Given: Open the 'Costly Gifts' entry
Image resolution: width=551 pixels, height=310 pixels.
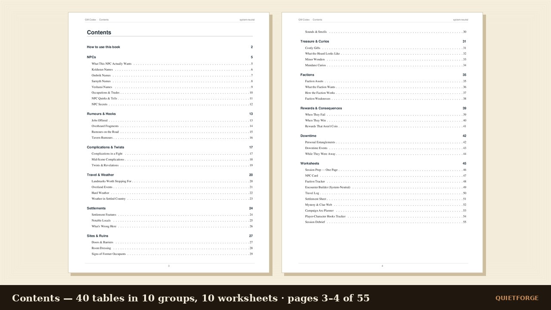Looking at the screenshot, I should [386, 48].
